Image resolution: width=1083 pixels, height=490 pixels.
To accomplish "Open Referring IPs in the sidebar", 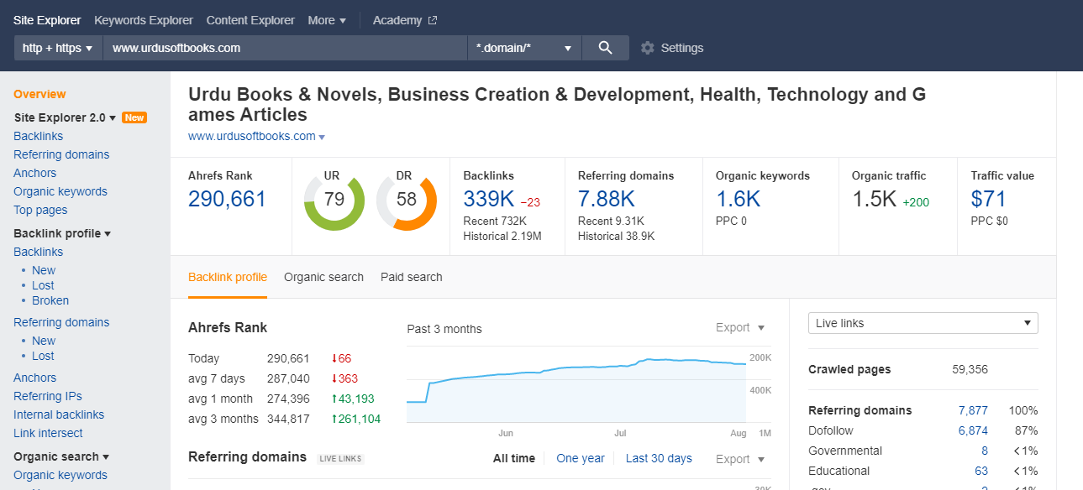I will point(48,396).
